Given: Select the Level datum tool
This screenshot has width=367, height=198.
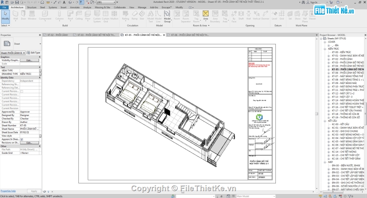Looking at the screenshot, I should 274,15.
